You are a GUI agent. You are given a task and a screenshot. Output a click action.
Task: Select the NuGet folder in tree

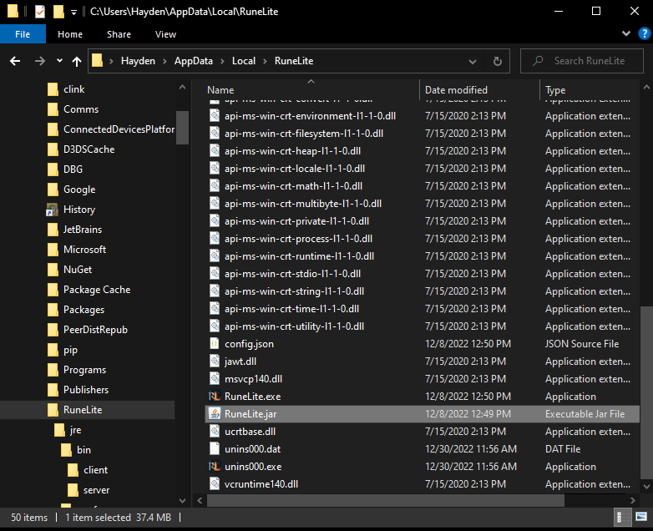click(x=78, y=270)
